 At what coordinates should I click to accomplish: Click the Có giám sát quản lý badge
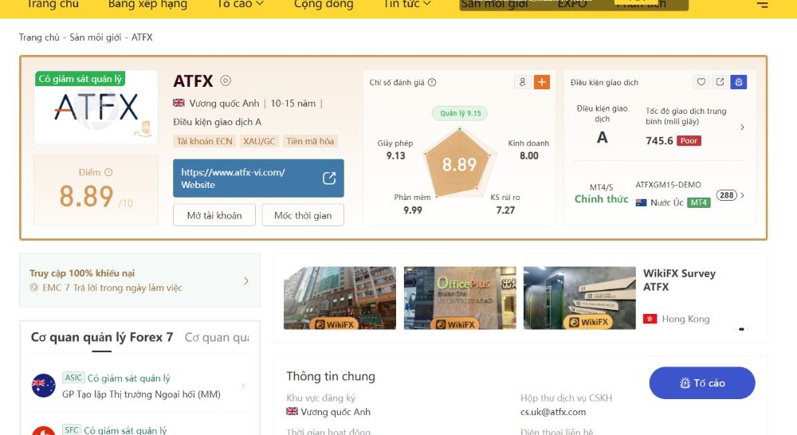pos(80,79)
